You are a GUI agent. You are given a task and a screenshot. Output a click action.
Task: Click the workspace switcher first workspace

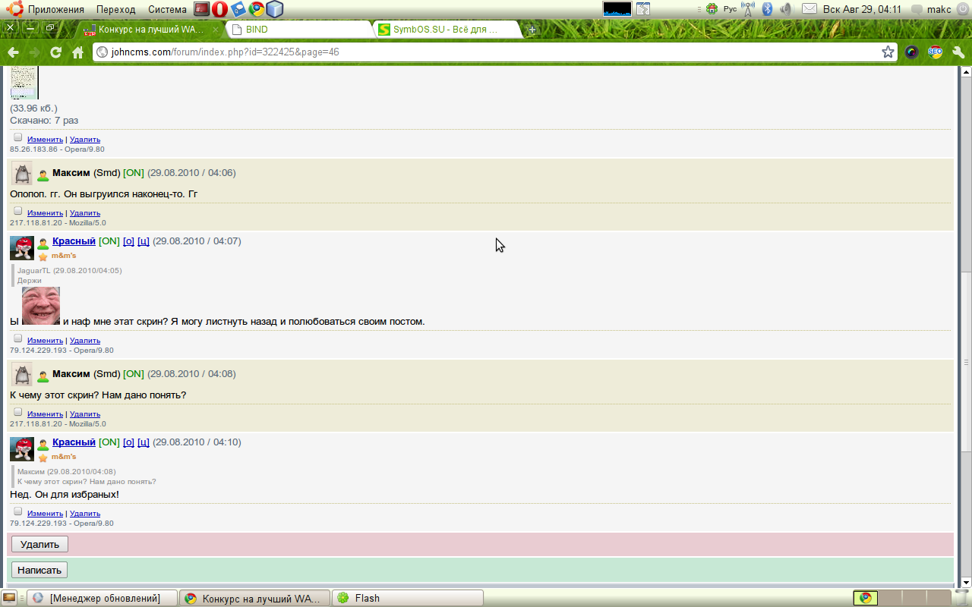[866, 598]
